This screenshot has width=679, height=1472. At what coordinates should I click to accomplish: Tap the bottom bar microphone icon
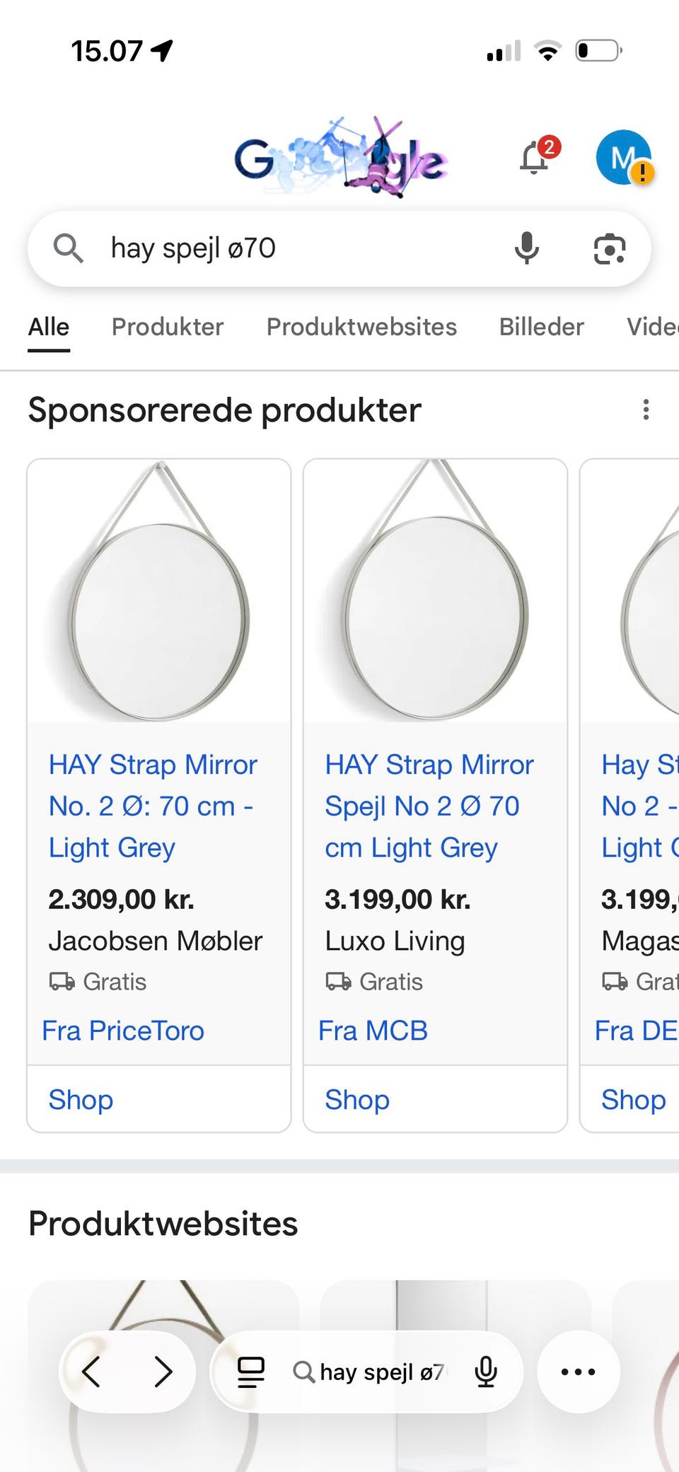pyautogui.click(x=486, y=1372)
